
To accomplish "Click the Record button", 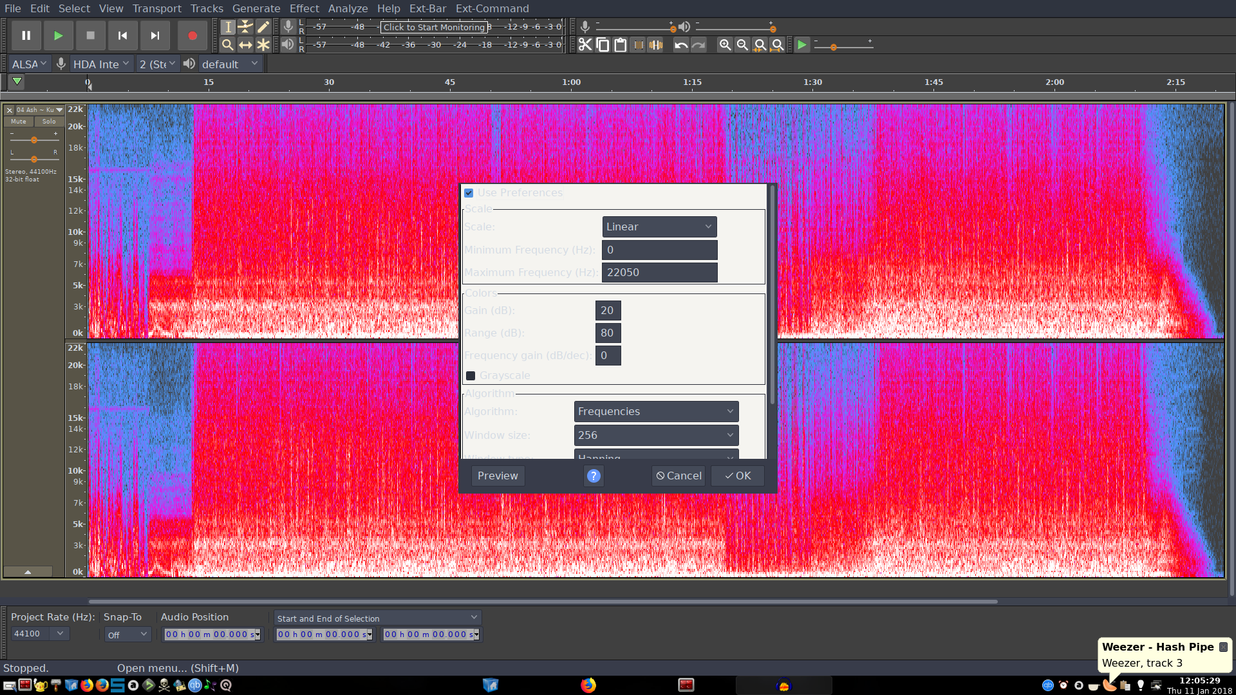I will point(191,35).
